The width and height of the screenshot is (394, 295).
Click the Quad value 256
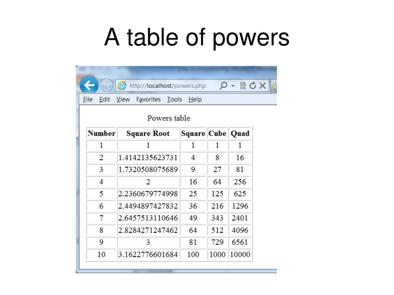[x=240, y=182]
